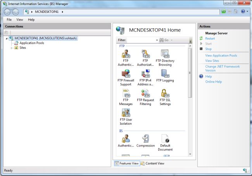252x176 pixels.
Task: Click the blue help question mark icon
Action: pos(243,11)
